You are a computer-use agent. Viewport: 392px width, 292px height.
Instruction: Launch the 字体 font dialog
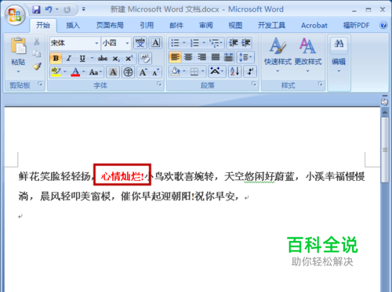(x=159, y=84)
